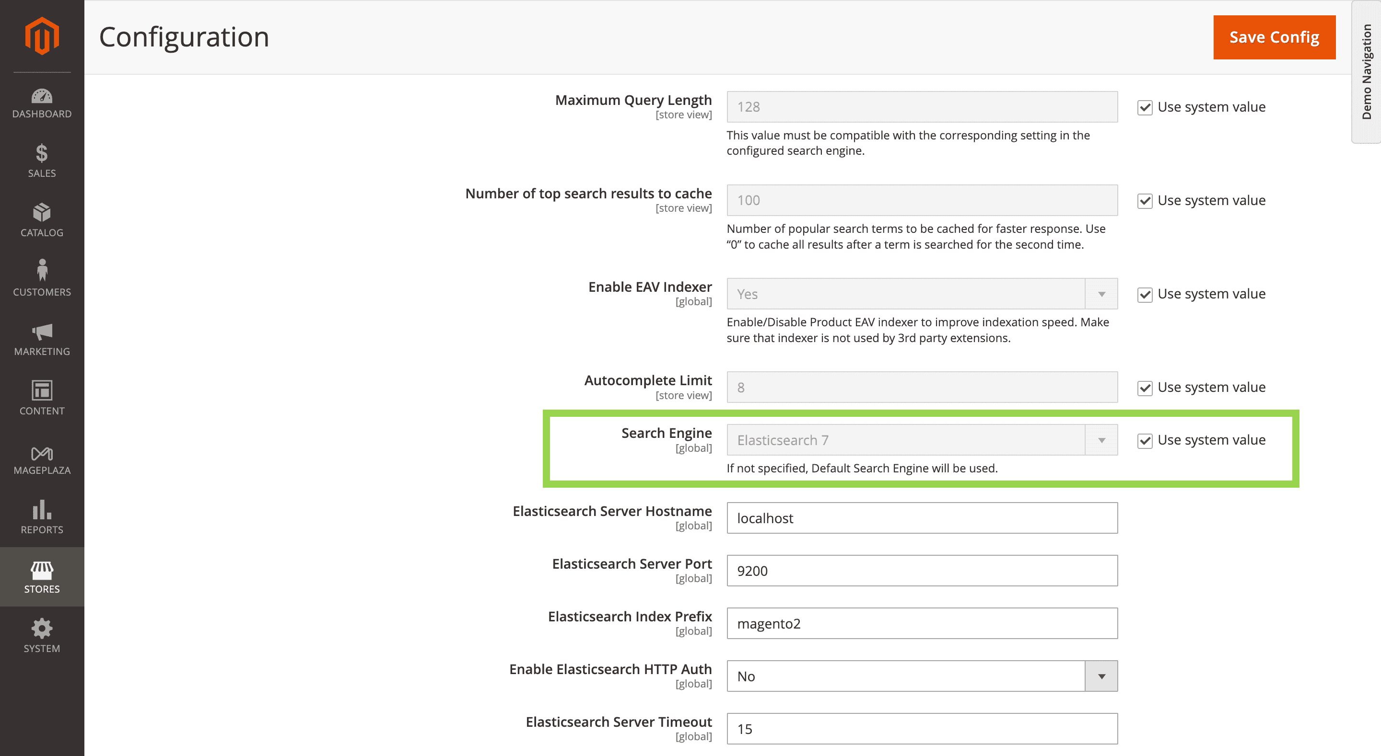Click the Enable Elasticsearch HTTP Auth label
The image size is (1381, 756).
pyautogui.click(x=610, y=669)
